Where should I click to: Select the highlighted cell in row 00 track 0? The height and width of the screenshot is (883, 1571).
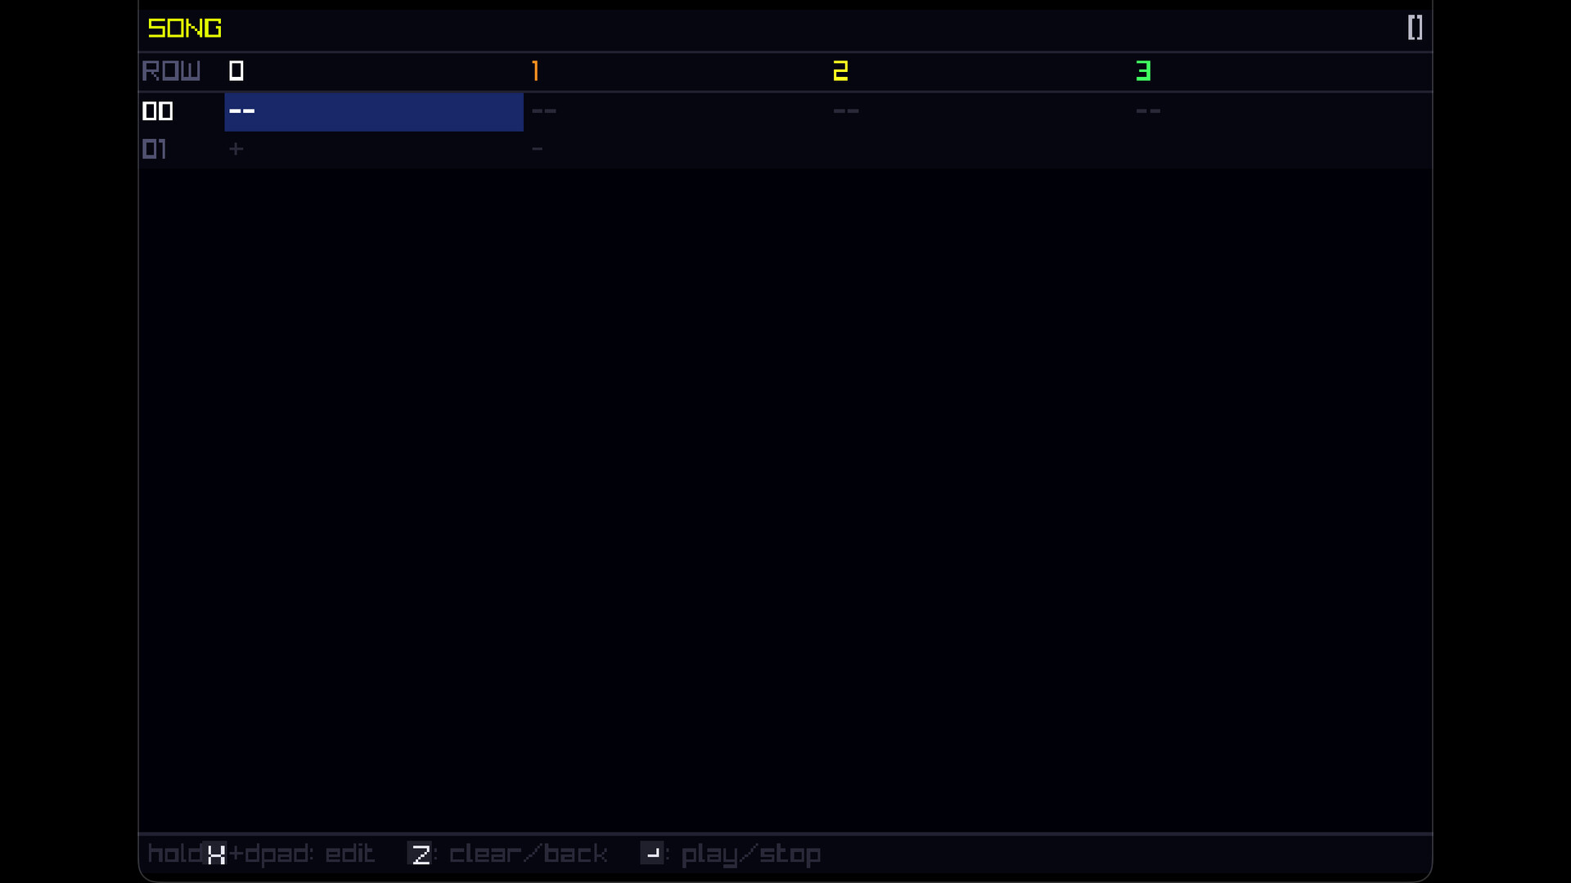tap(374, 111)
